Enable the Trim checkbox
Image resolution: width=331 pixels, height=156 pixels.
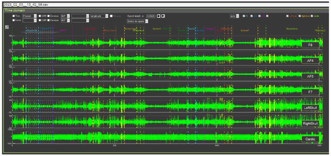coord(14,16)
